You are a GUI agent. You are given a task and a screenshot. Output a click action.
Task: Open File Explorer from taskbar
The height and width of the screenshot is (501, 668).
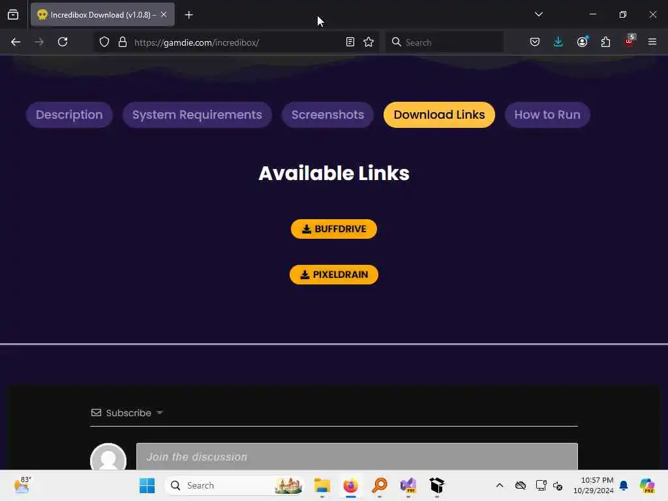coord(322,485)
